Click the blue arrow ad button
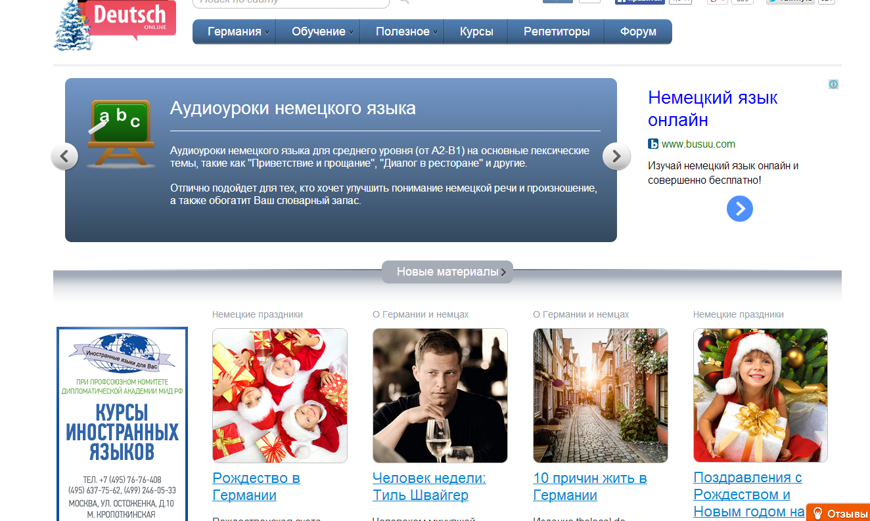Viewport: 870px width, 521px height. pos(740,209)
